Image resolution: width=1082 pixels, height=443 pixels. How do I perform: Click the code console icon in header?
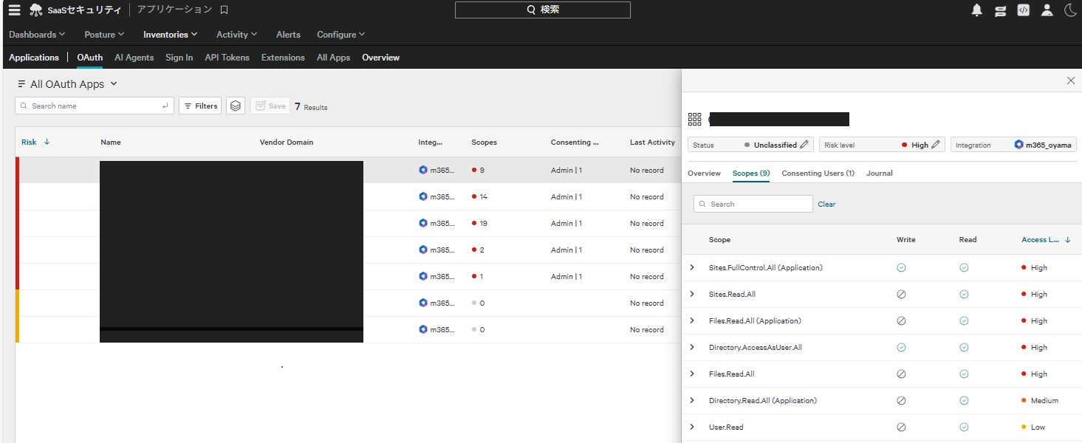click(x=1023, y=10)
